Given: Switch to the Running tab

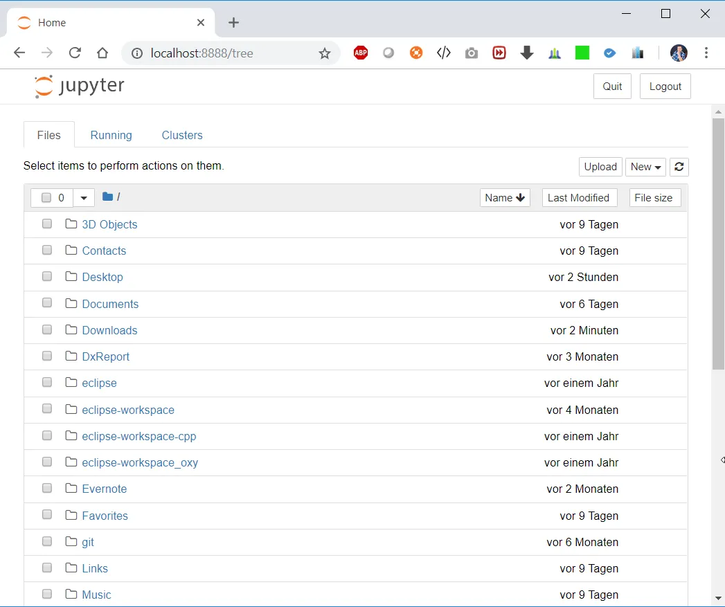Looking at the screenshot, I should click(x=111, y=136).
